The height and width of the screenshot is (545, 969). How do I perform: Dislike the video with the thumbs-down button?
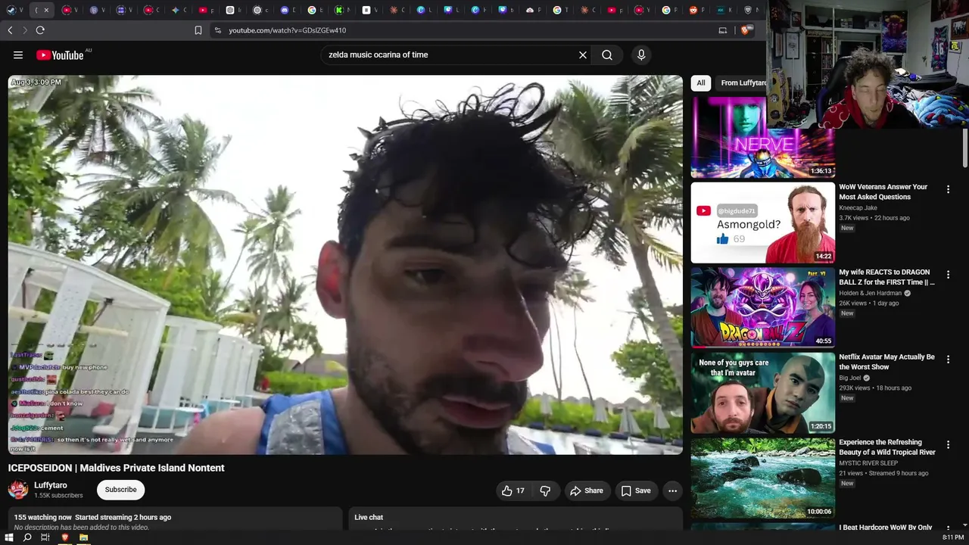click(545, 490)
